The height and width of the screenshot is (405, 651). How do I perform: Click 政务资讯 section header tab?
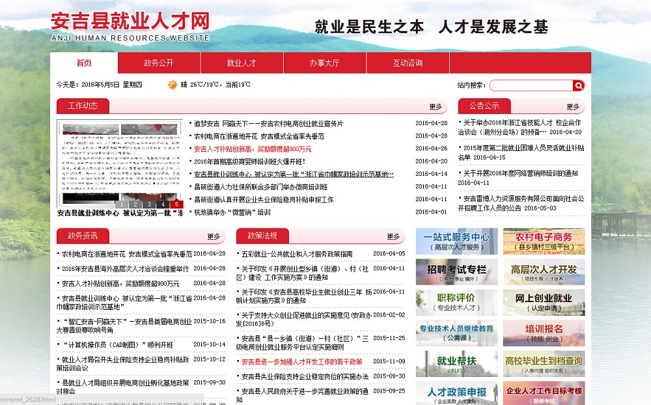83,236
